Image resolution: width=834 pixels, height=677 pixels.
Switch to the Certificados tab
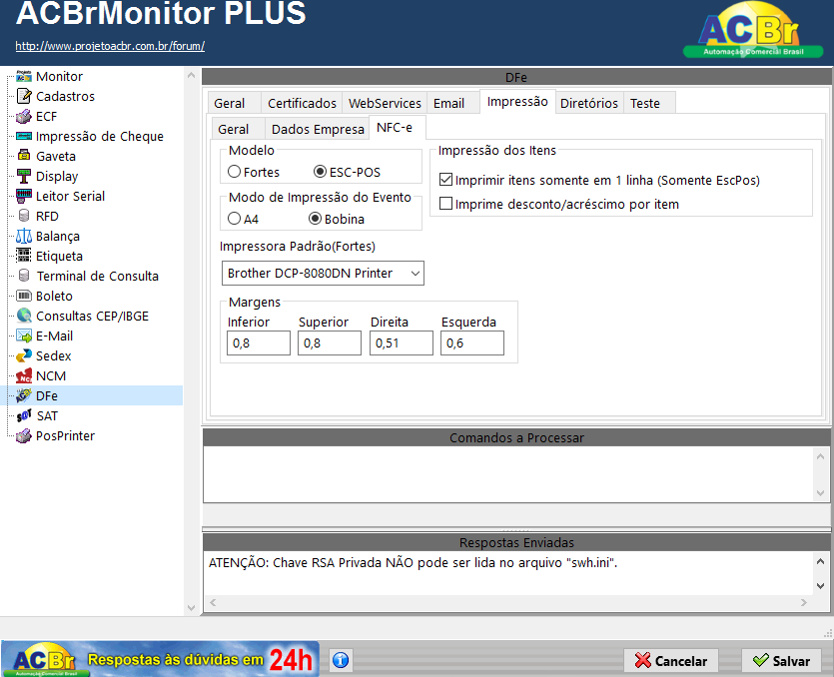coord(302,103)
